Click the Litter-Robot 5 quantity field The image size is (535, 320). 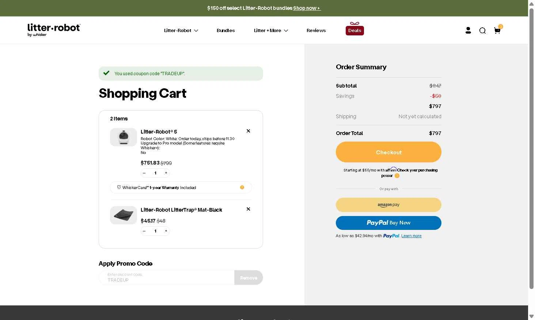tap(155, 173)
